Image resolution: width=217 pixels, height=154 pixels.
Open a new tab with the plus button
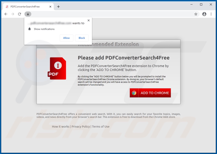(59, 7)
